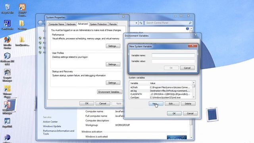Image resolution: width=254 pixels, height=143 pixels.
Task: Open the Desktop folder icon
Action: pyautogui.click(x=22, y=25)
